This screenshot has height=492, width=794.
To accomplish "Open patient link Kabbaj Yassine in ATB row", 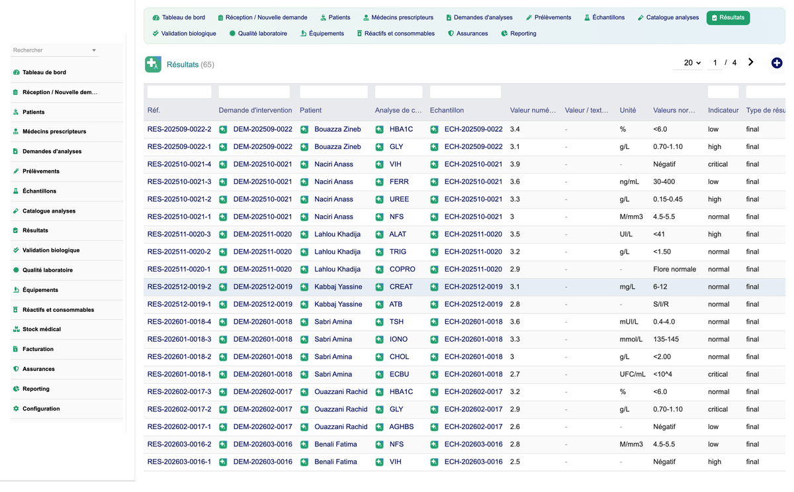I will point(338,305).
